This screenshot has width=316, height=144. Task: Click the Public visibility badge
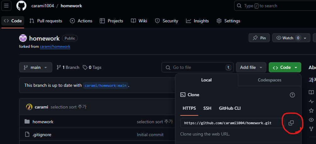70,38
